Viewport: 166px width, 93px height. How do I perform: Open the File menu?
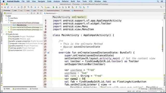coord(23,1)
